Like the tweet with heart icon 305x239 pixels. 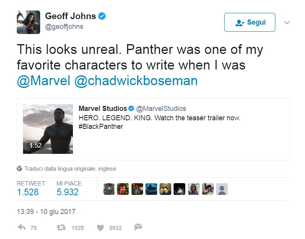[100, 228]
